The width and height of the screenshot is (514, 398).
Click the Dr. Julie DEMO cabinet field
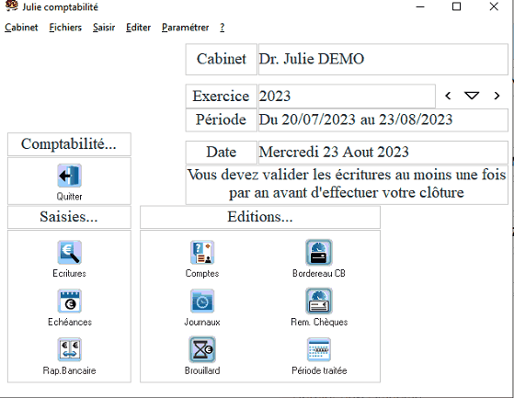click(383, 60)
